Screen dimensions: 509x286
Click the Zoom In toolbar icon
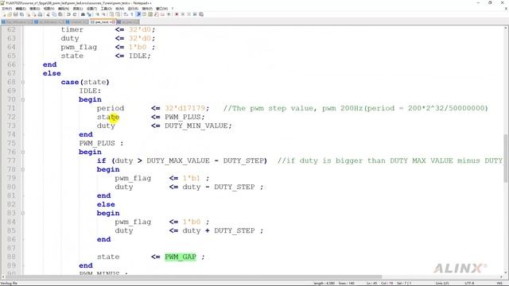[x=97, y=14]
